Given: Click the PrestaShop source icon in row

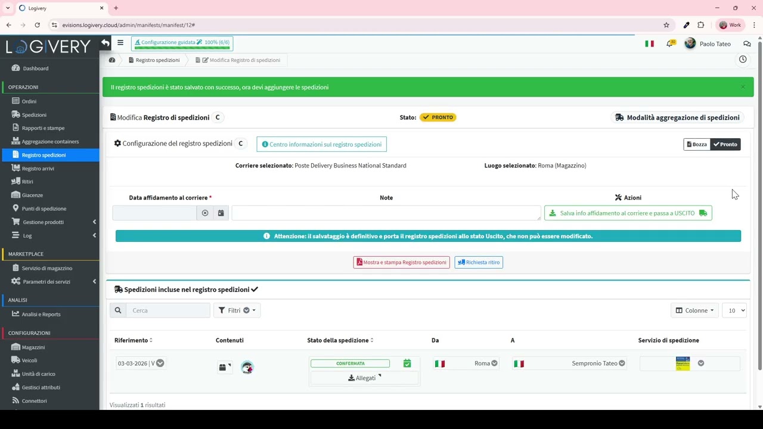Looking at the screenshot, I should click(247, 368).
